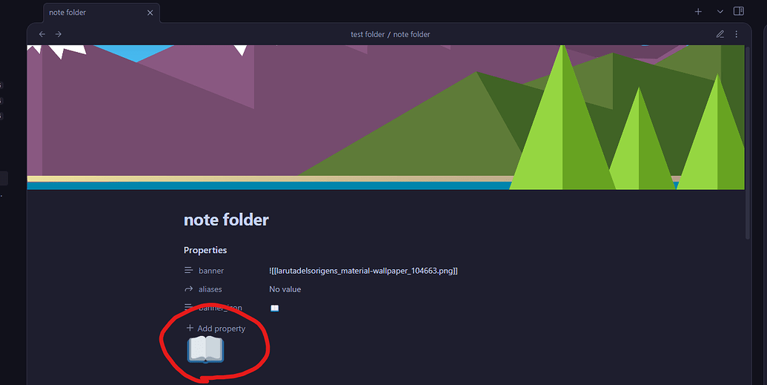Viewport: 767px width, 385px height.
Task: Click the banner_icon book emoji value
Action: click(x=274, y=308)
